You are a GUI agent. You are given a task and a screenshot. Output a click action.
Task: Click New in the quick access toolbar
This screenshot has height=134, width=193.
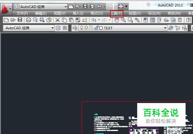[71, 7]
